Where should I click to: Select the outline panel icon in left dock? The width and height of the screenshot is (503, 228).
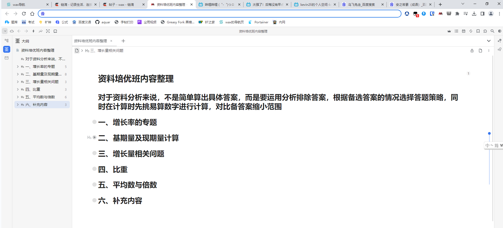[7, 49]
